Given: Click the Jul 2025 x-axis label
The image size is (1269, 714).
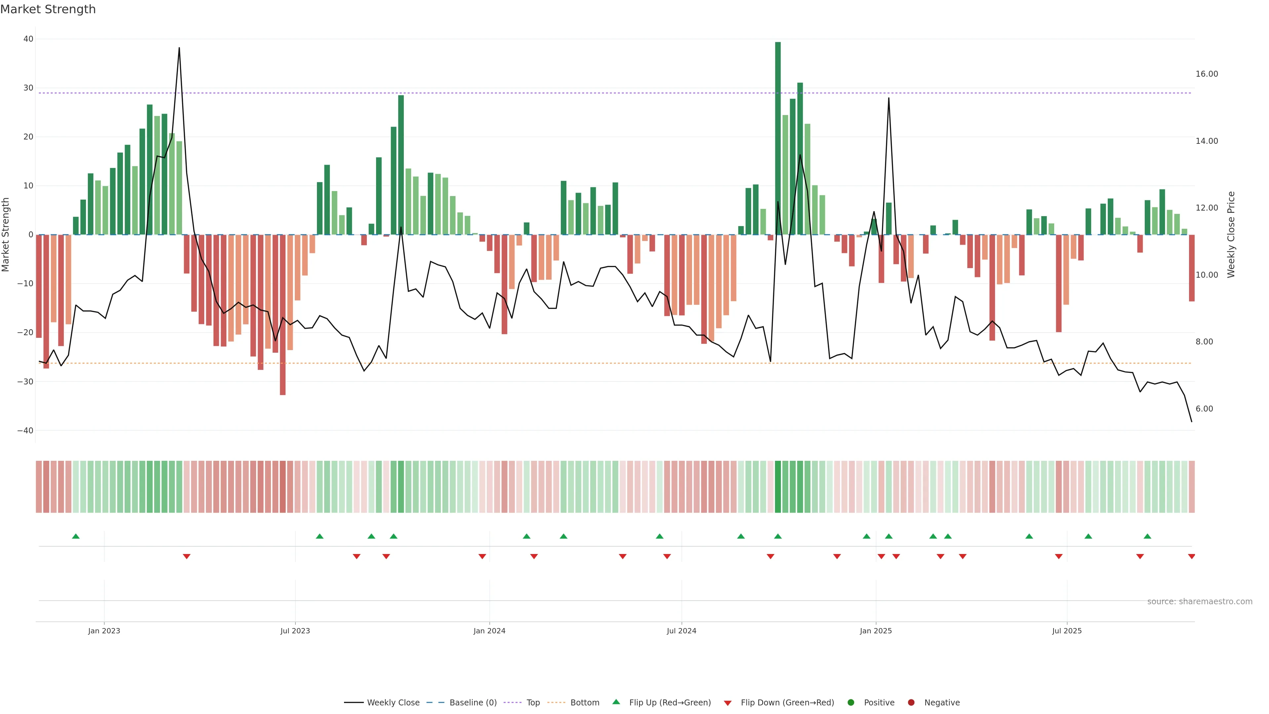Looking at the screenshot, I should pyautogui.click(x=1066, y=631).
